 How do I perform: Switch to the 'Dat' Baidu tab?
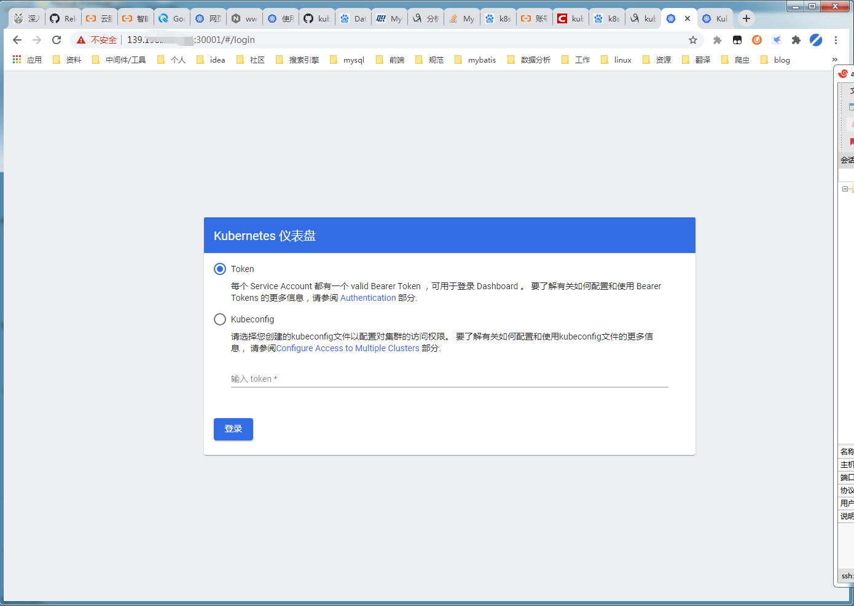(353, 18)
